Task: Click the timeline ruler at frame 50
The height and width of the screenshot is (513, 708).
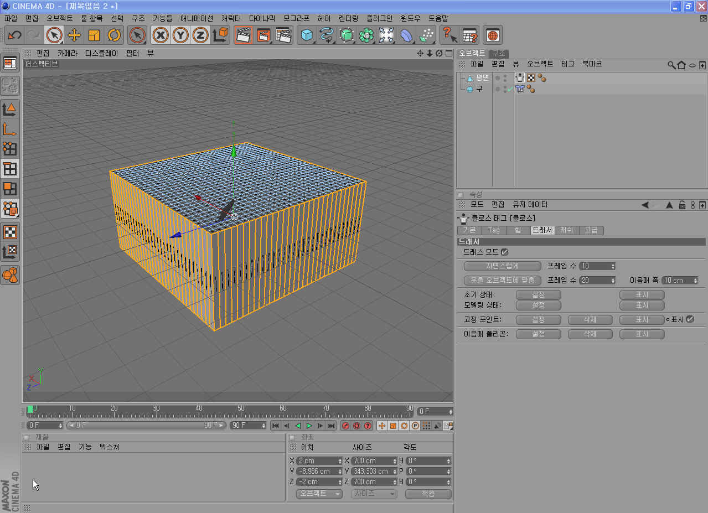Action: click(241, 411)
